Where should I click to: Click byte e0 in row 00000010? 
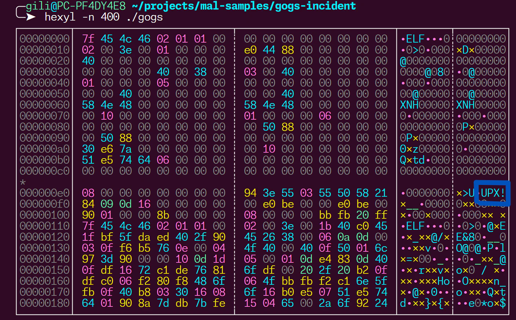(250, 50)
